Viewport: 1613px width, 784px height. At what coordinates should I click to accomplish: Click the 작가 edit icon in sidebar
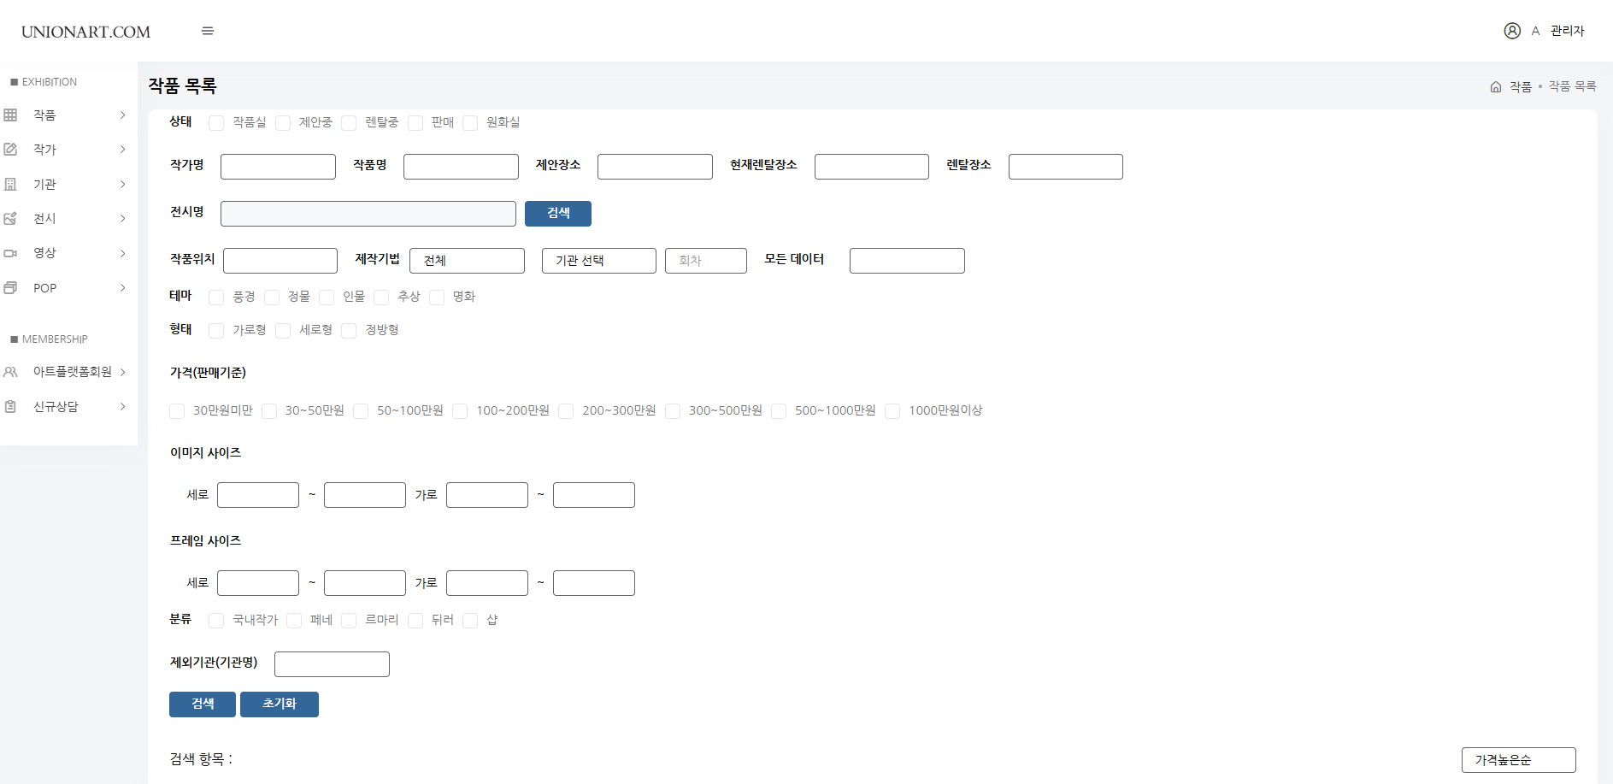click(10, 150)
